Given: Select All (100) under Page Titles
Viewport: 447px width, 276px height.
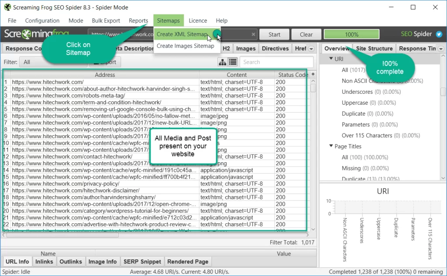Looking at the screenshot, I should pos(364,157).
